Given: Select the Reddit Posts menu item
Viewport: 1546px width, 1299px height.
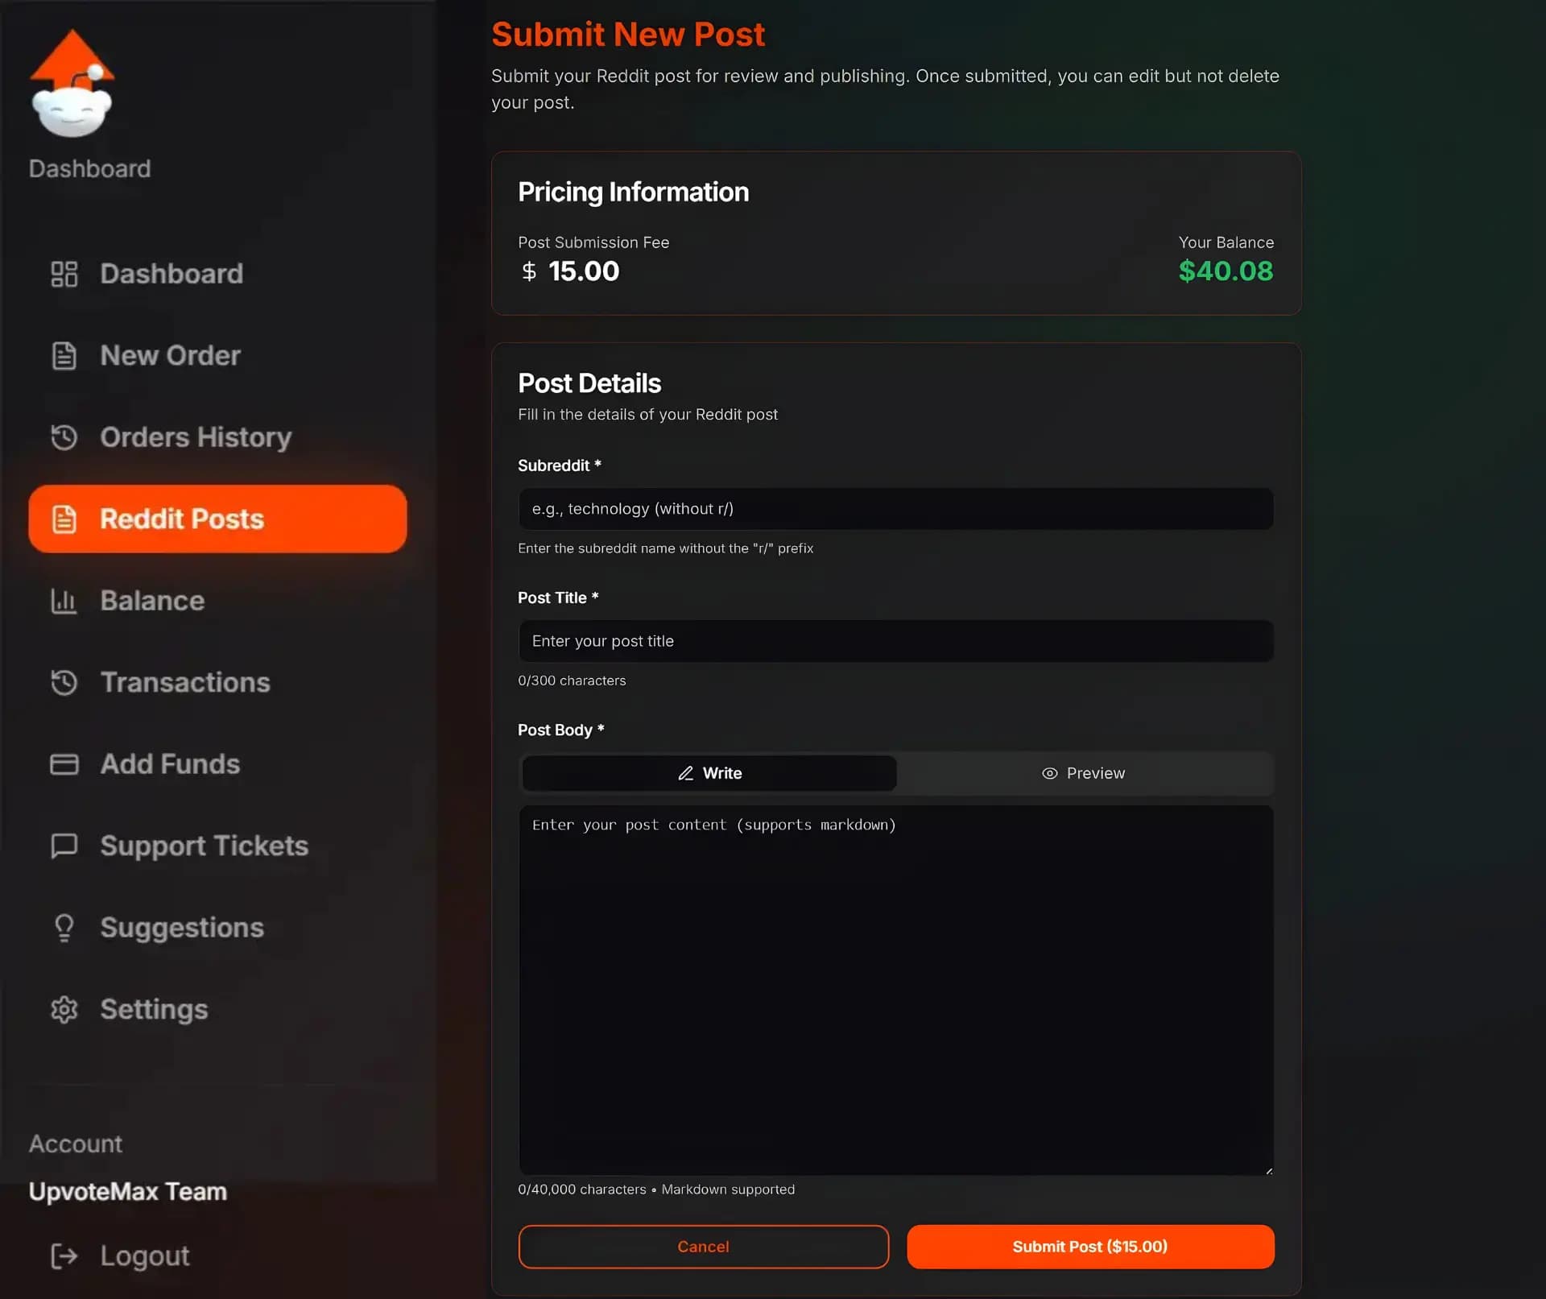Looking at the screenshot, I should [x=217, y=519].
